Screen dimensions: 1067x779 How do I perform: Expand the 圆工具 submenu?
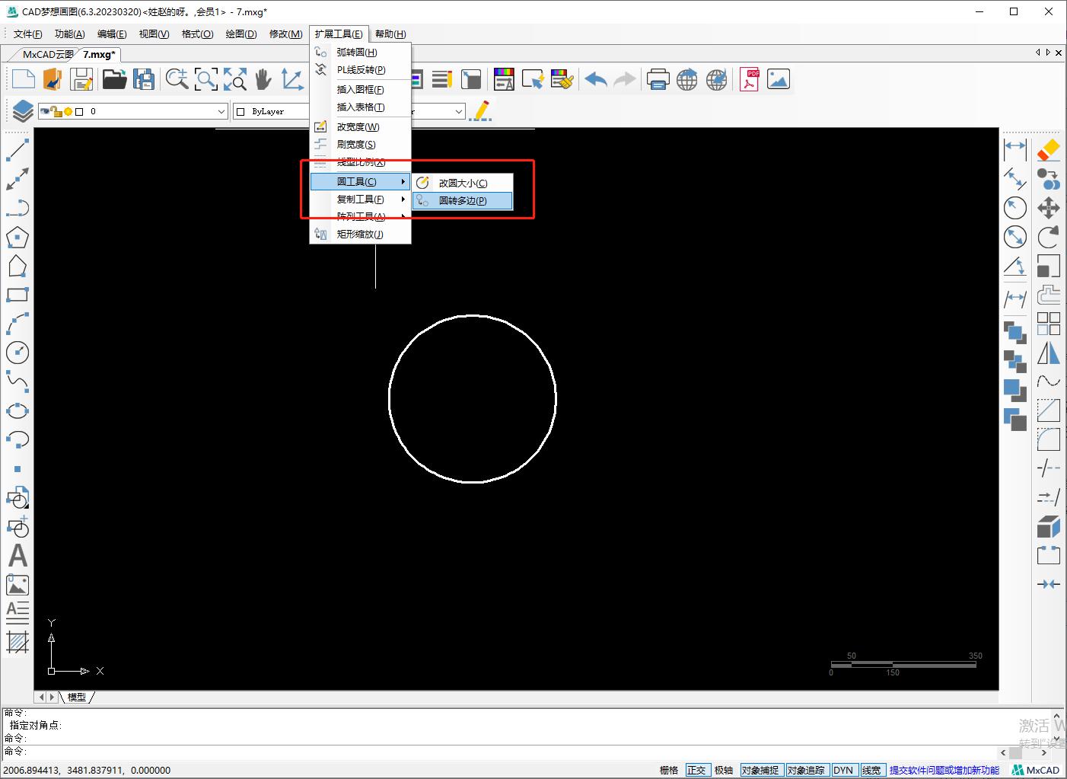359,181
